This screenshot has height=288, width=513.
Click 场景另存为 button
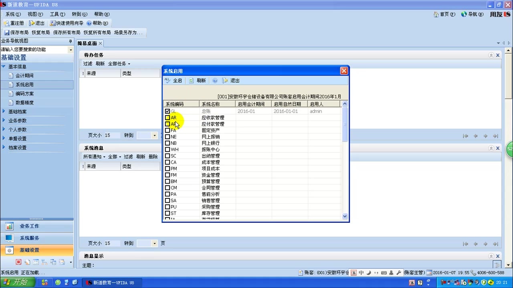click(128, 32)
